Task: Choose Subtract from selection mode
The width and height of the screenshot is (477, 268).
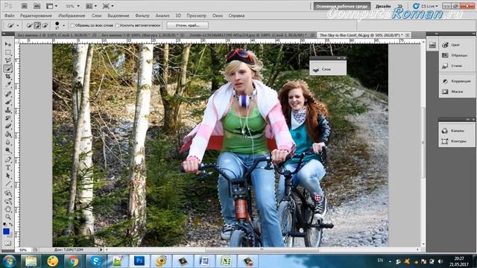Action: 45,25
